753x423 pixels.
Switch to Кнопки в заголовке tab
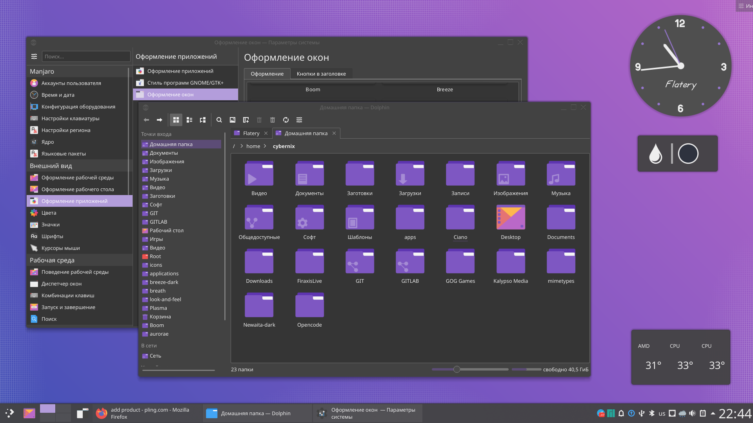click(321, 74)
